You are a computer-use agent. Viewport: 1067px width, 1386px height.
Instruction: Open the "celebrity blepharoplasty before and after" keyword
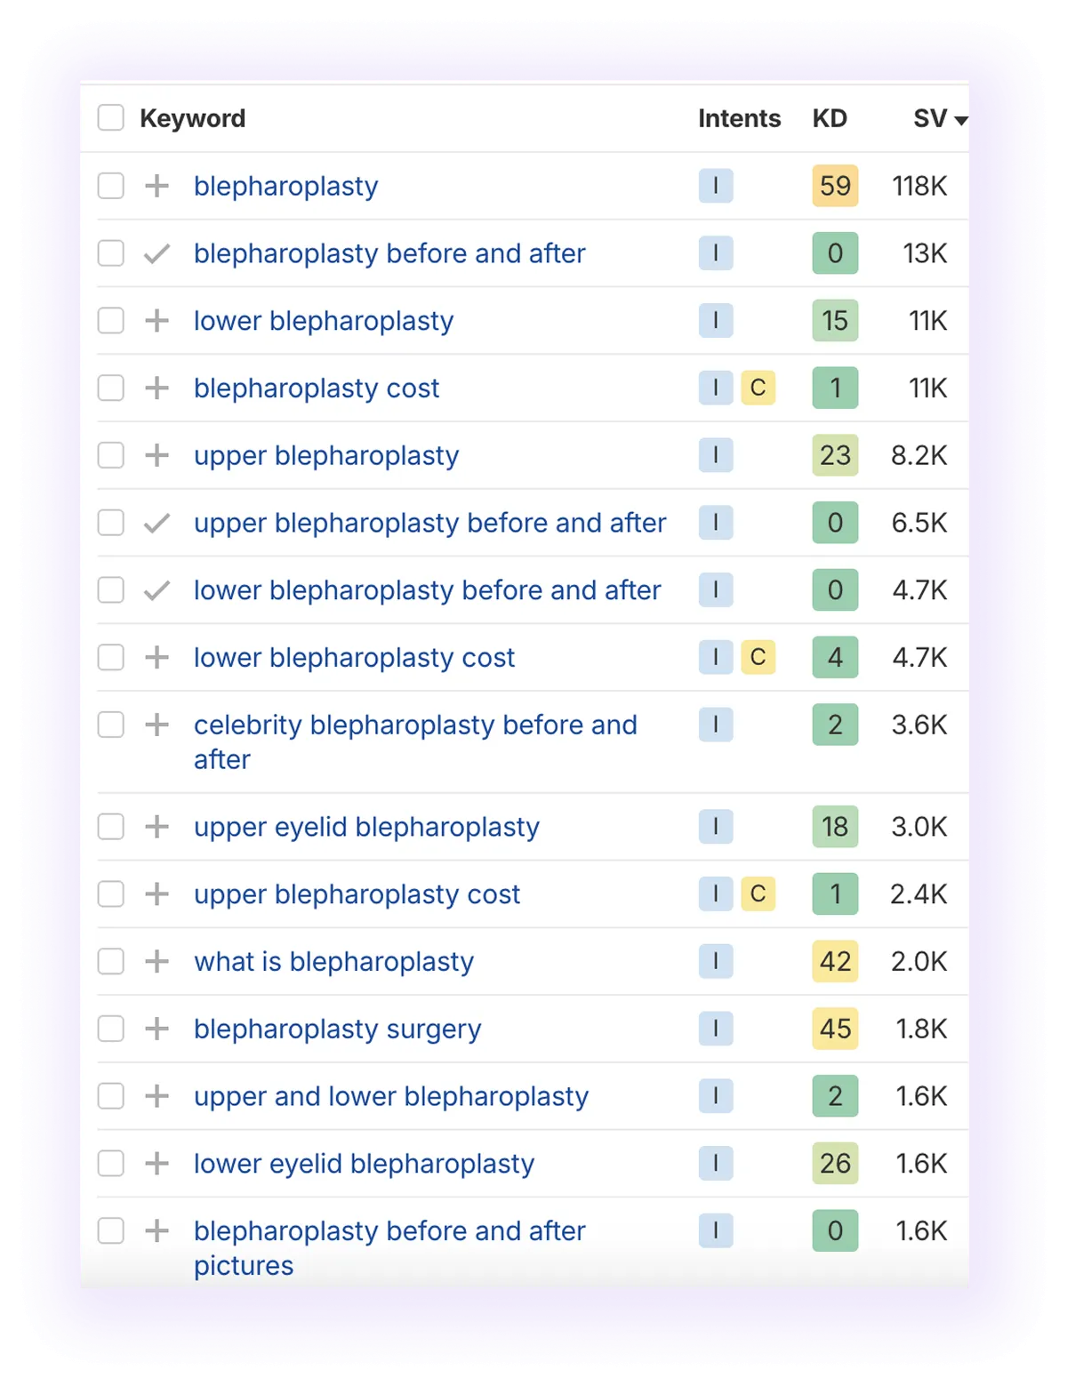tap(414, 725)
